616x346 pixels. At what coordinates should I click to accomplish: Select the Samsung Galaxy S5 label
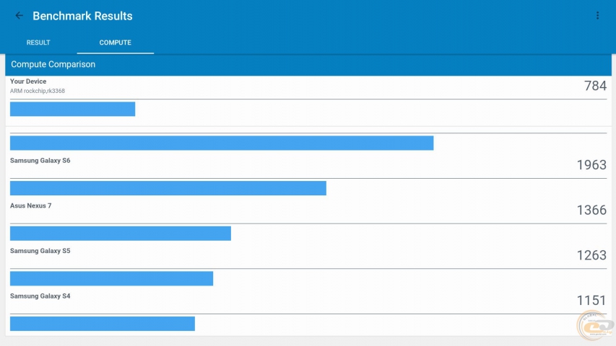(40, 252)
